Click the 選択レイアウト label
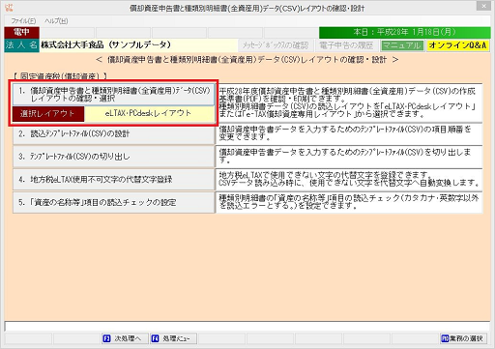Image resolution: width=495 pixels, height=349 pixels. pyautogui.click(x=48, y=114)
